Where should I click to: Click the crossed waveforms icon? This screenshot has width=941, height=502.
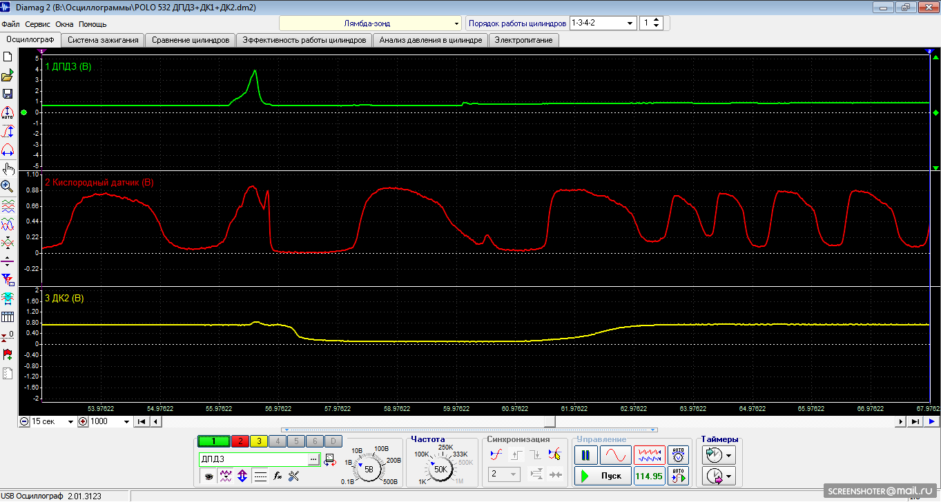[x=8, y=243]
